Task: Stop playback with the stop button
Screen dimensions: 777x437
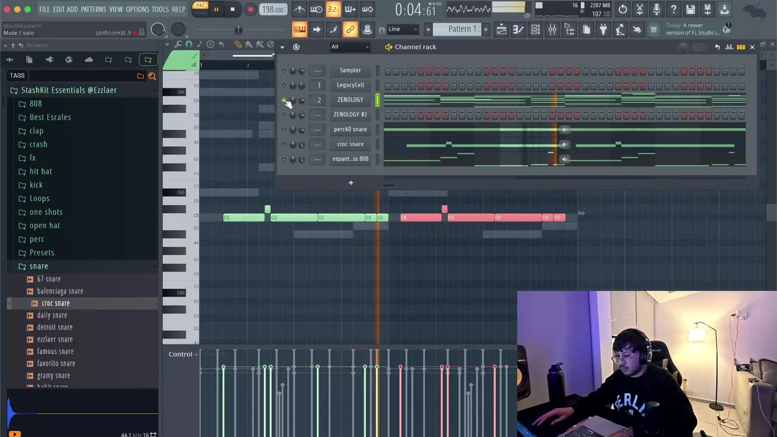Action: coord(232,10)
